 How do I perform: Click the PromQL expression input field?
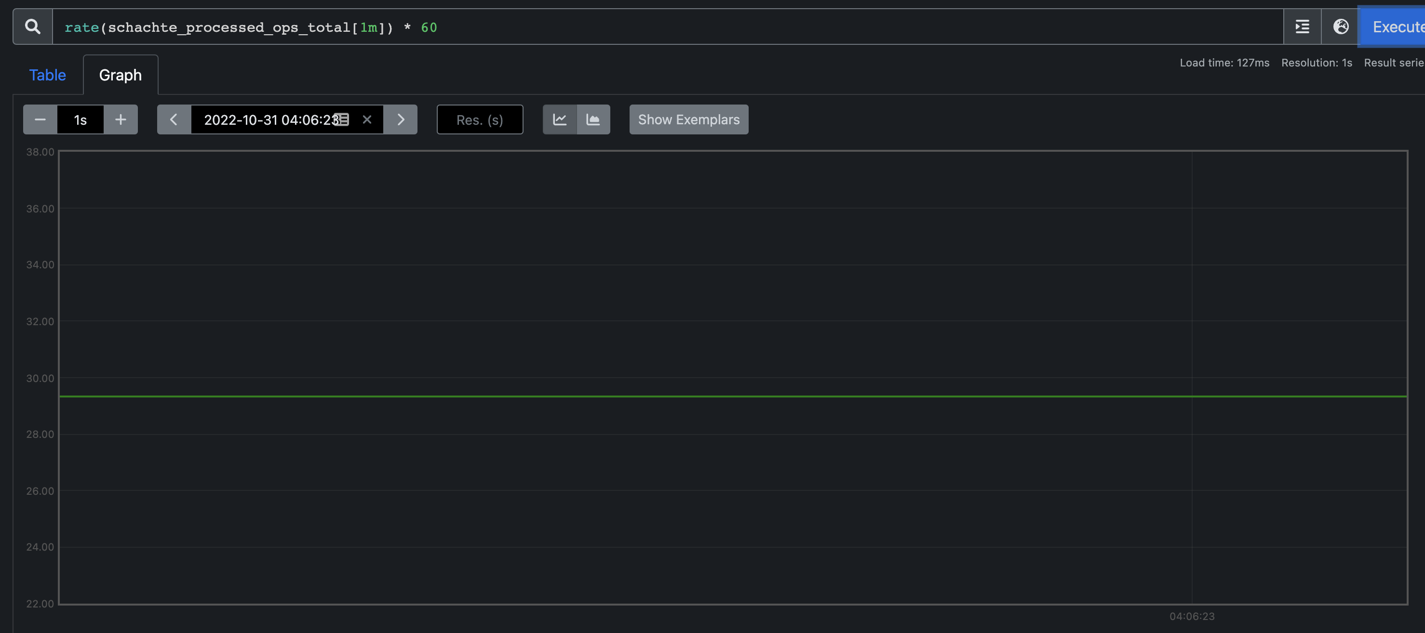tap(664, 27)
